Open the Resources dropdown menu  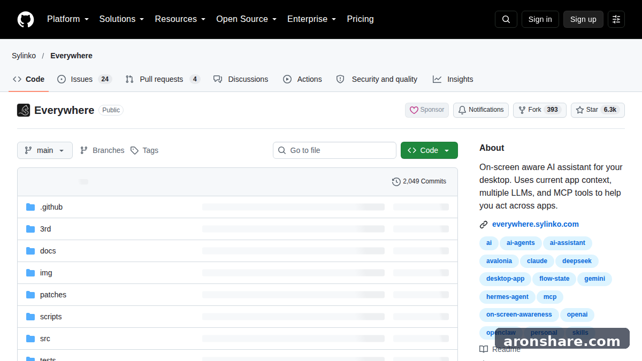[180, 19]
